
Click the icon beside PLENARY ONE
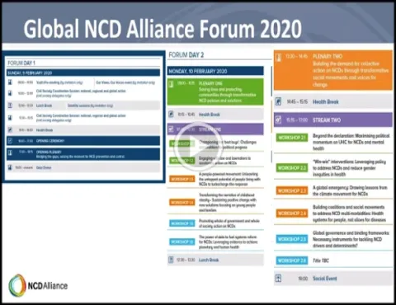(171, 84)
